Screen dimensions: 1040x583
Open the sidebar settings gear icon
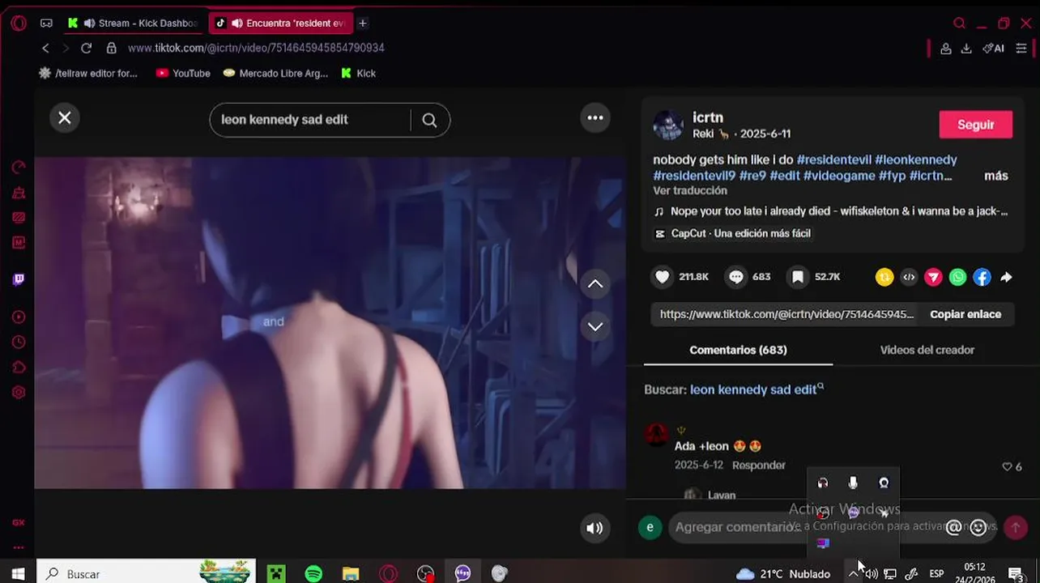coord(19,393)
